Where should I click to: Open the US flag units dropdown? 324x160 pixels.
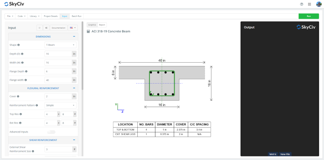72,28
